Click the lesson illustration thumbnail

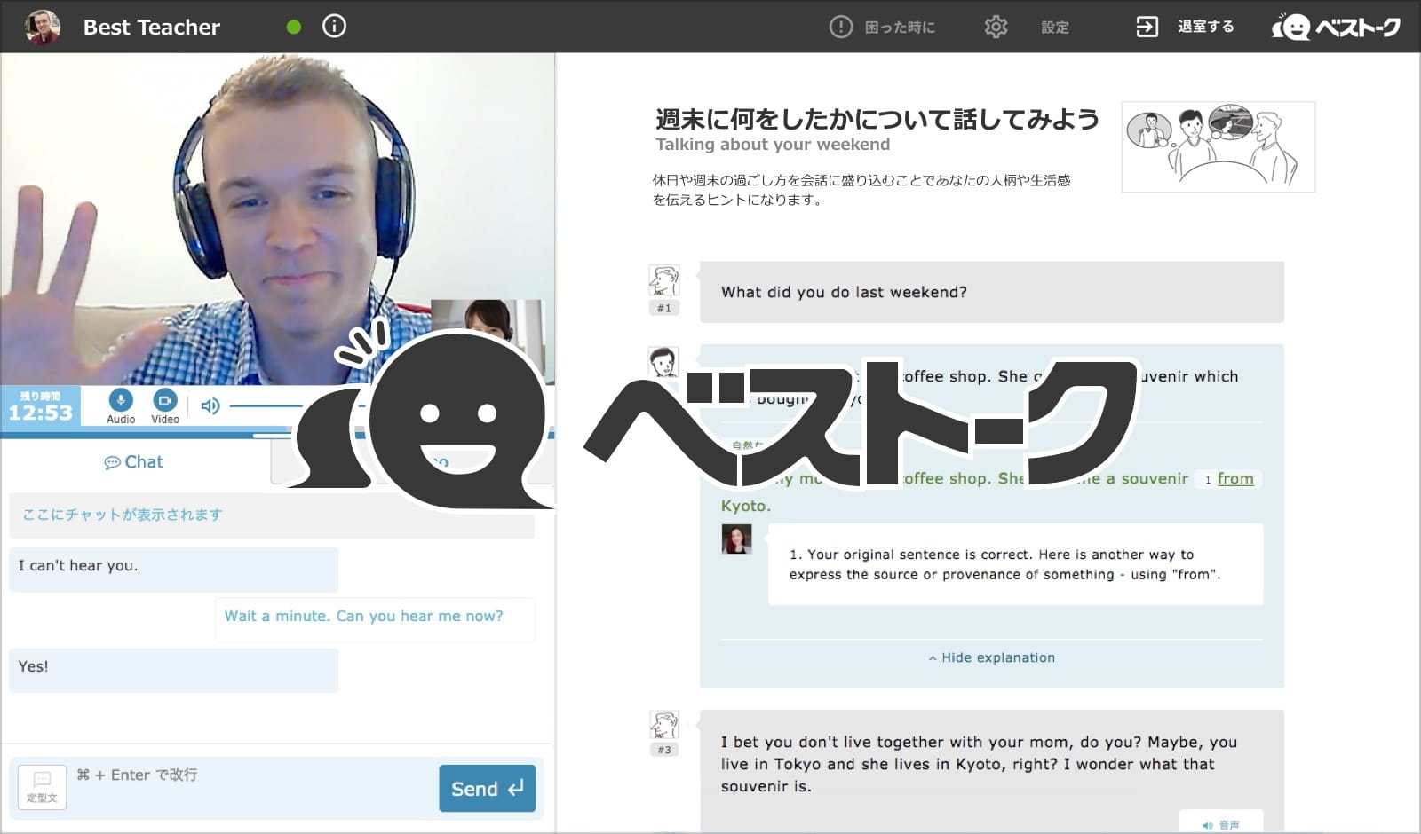coord(1218,146)
